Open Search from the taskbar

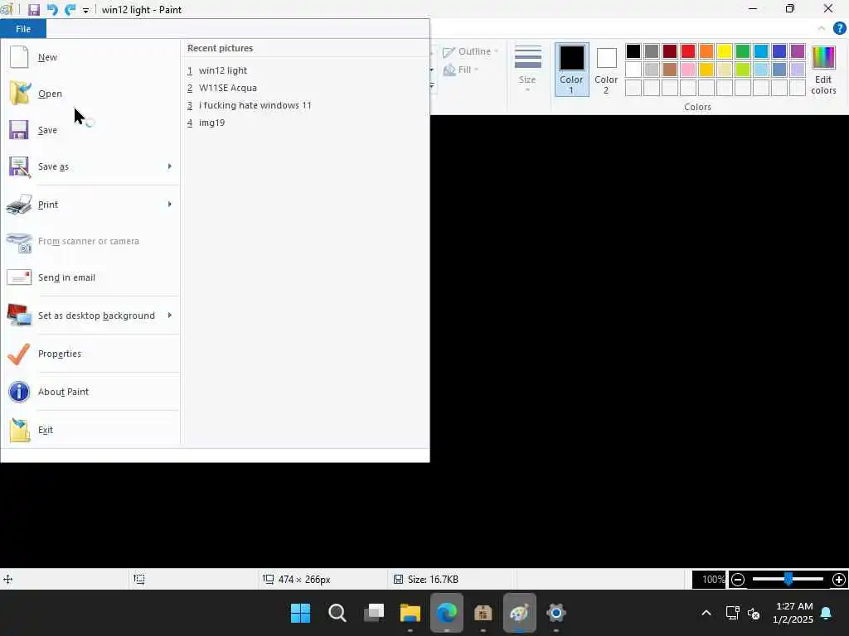[337, 613]
